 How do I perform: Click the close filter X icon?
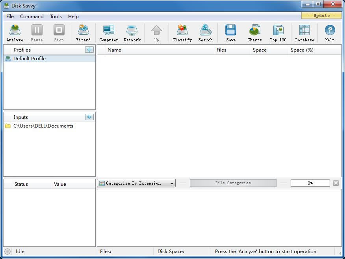coord(336,183)
